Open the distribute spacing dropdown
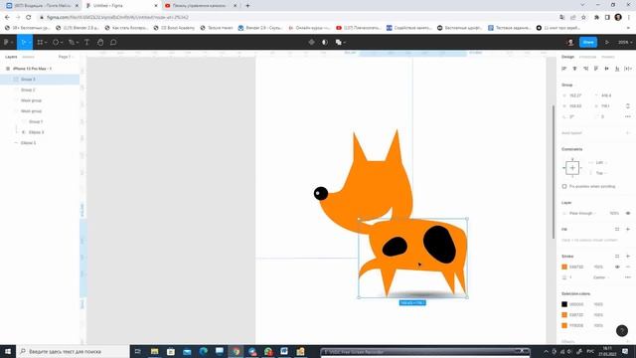 [x=628, y=69]
